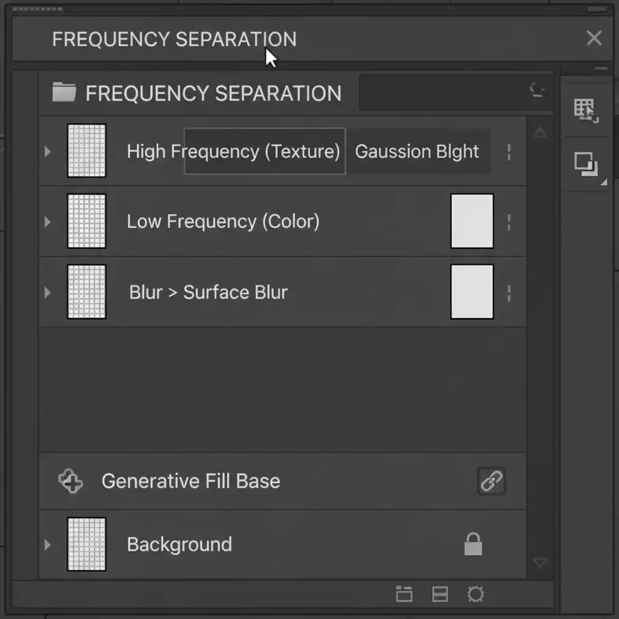Image resolution: width=619 pixels, height=619 pixels.
Task: Click the grid icon in right sidebar
Action: 585,111
